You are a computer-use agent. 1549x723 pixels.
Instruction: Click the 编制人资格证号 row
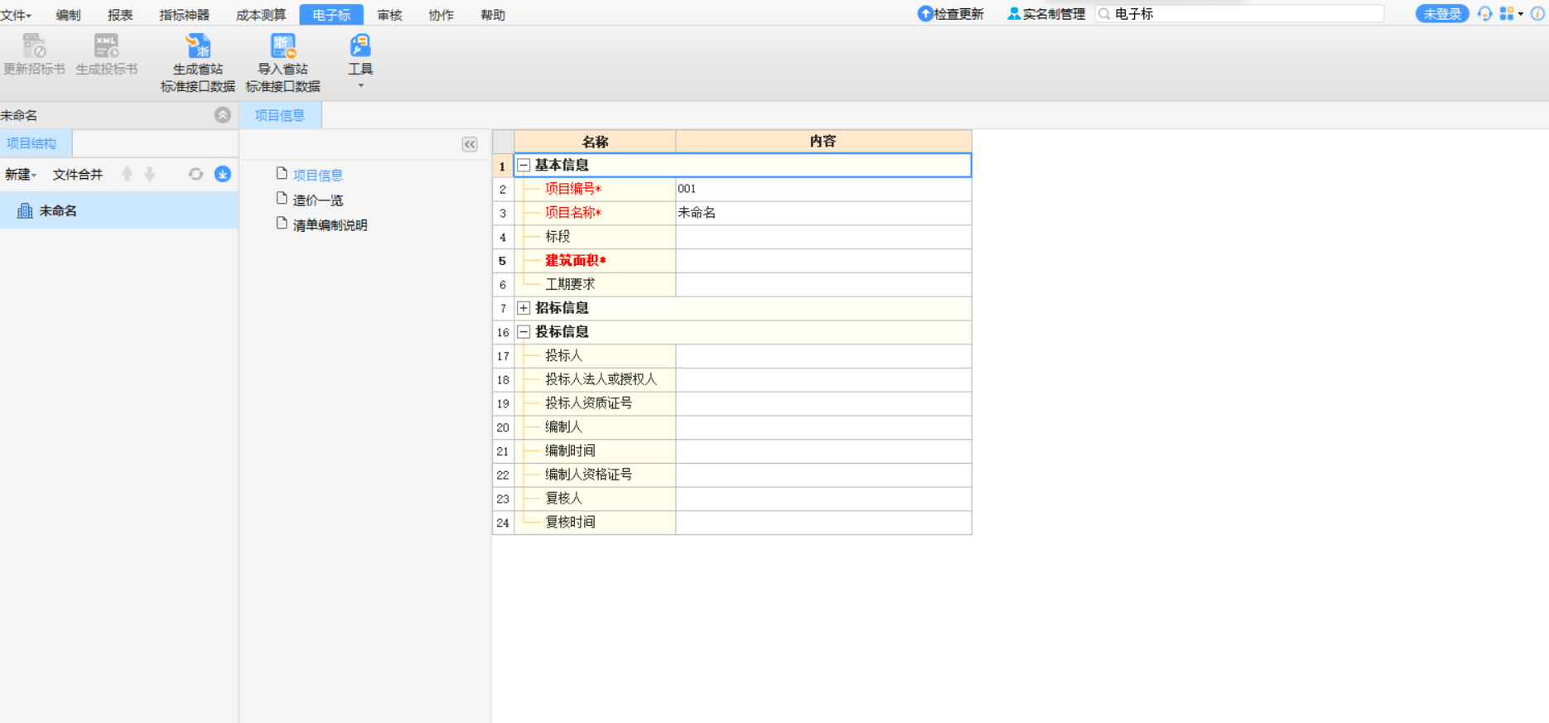point(732,475)
